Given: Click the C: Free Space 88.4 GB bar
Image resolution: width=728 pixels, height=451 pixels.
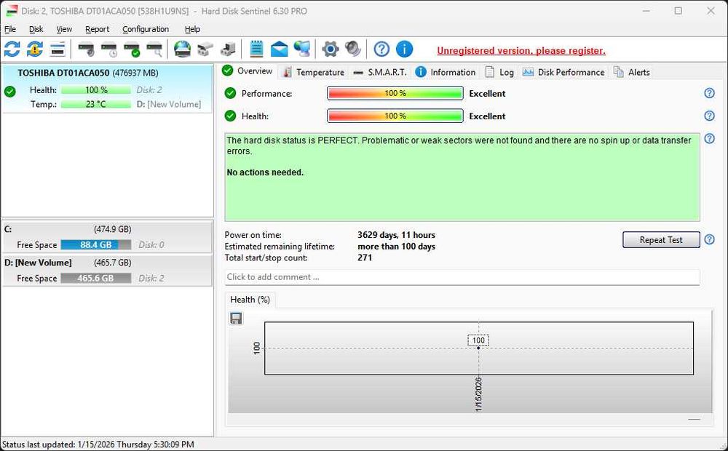Looking at the screenshot, I should (95, 244).
